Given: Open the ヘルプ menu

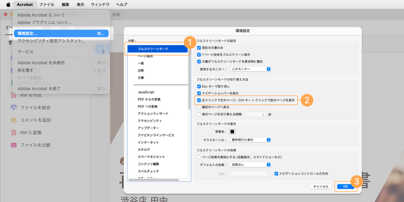Looking at the screenshot, I should point(122,4).
